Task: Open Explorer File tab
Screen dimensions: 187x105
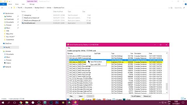Action: tap(3, 4)
